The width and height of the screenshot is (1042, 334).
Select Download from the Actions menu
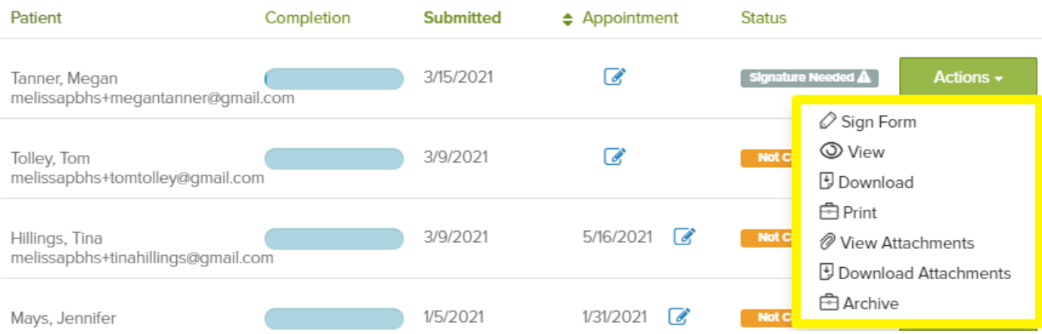[x=875, y=182]
